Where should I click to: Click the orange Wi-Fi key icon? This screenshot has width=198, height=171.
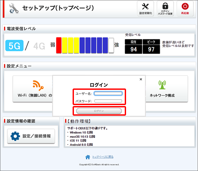38,85
